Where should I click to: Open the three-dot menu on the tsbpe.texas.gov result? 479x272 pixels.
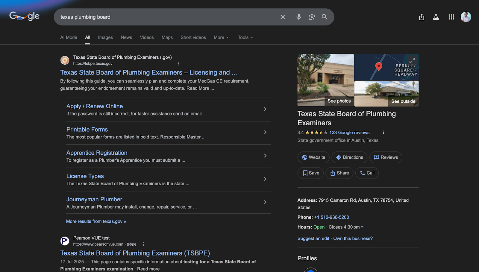[178, 63]
